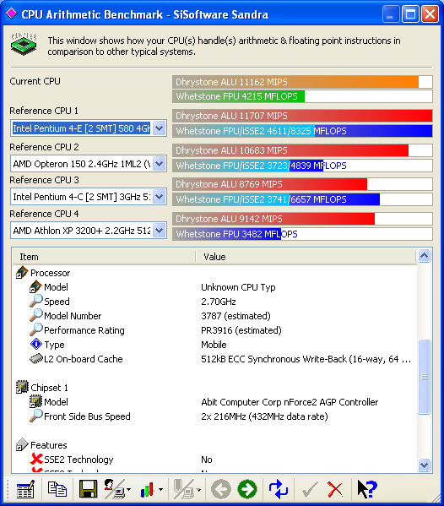Click the blue diamond info icon beside Type
444x506 pixels.
(35, 345)
